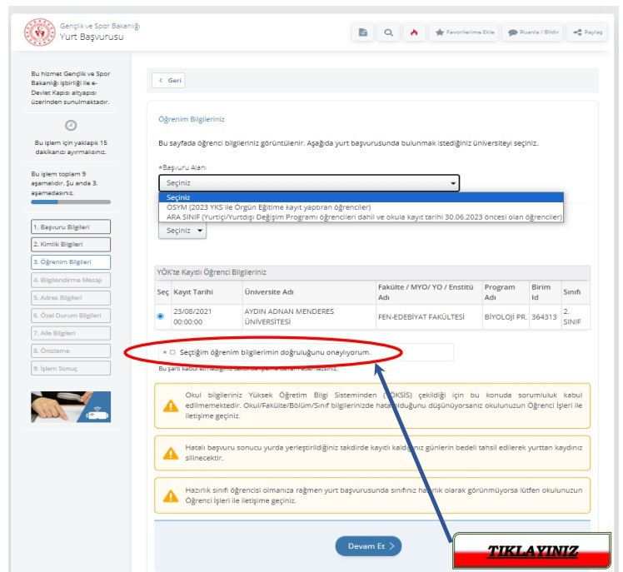Tick the Seçtiğim öğrenim bilgilerimin doğruluğunu onaylıyorum checkbox
Viewport: 623px width, 572px height.
tap(172, 352)
